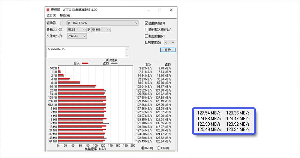Screen dimensions: 300x158
Task: Click the gray 读取 legend swatch
Action: click(114, 63)
